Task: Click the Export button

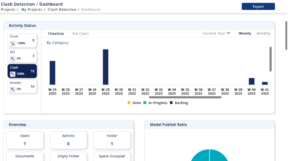Action: 258,7
